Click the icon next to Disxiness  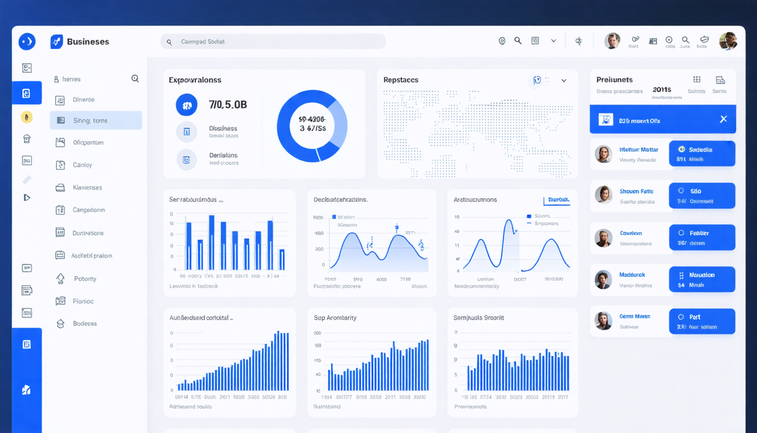tap(186, 132)
